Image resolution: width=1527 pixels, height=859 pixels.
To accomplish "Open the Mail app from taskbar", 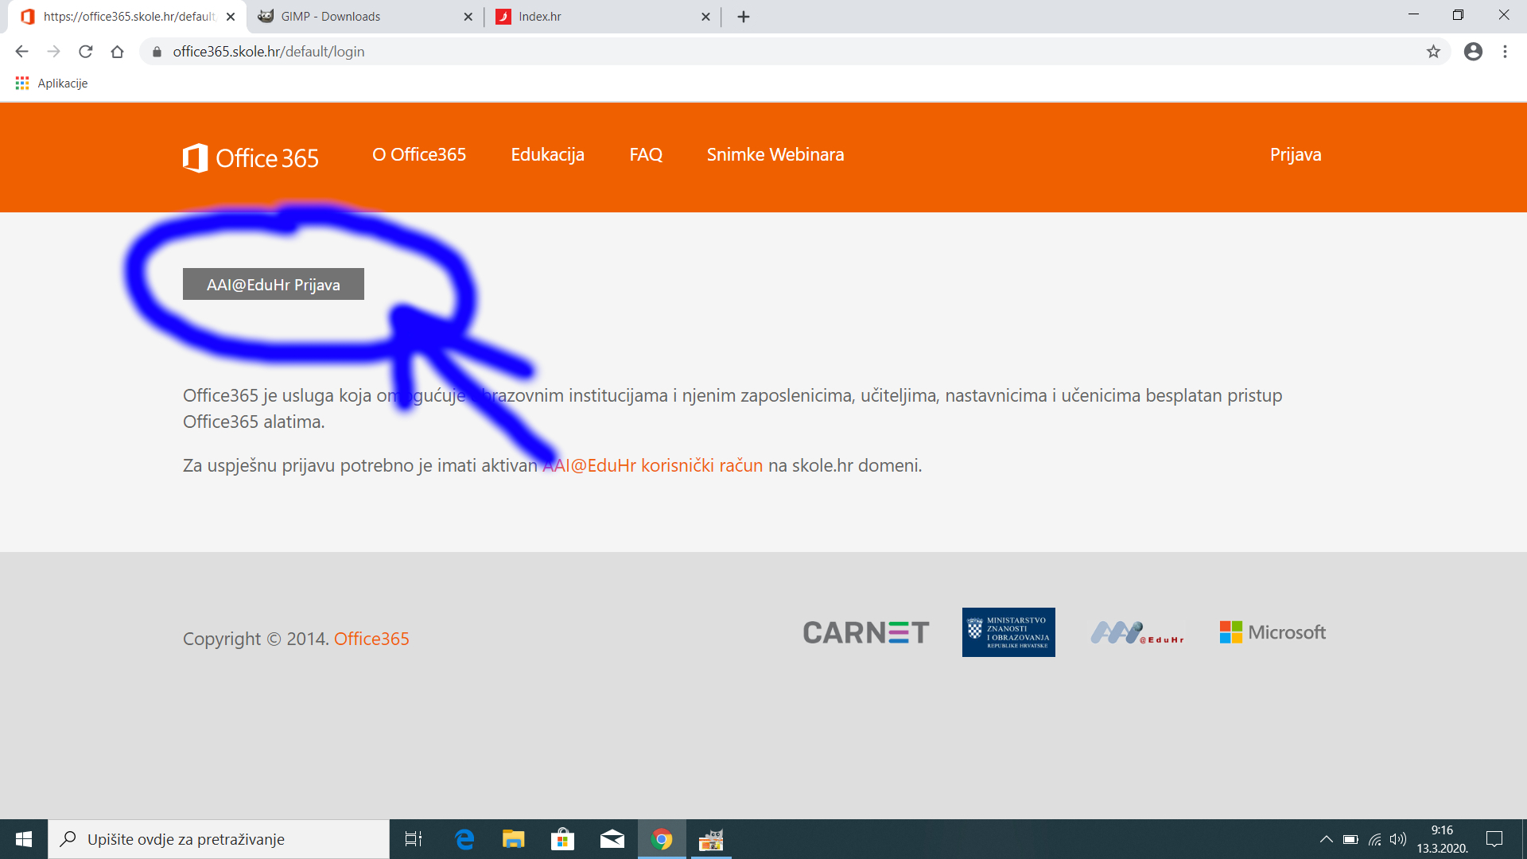I will [612, 839].
